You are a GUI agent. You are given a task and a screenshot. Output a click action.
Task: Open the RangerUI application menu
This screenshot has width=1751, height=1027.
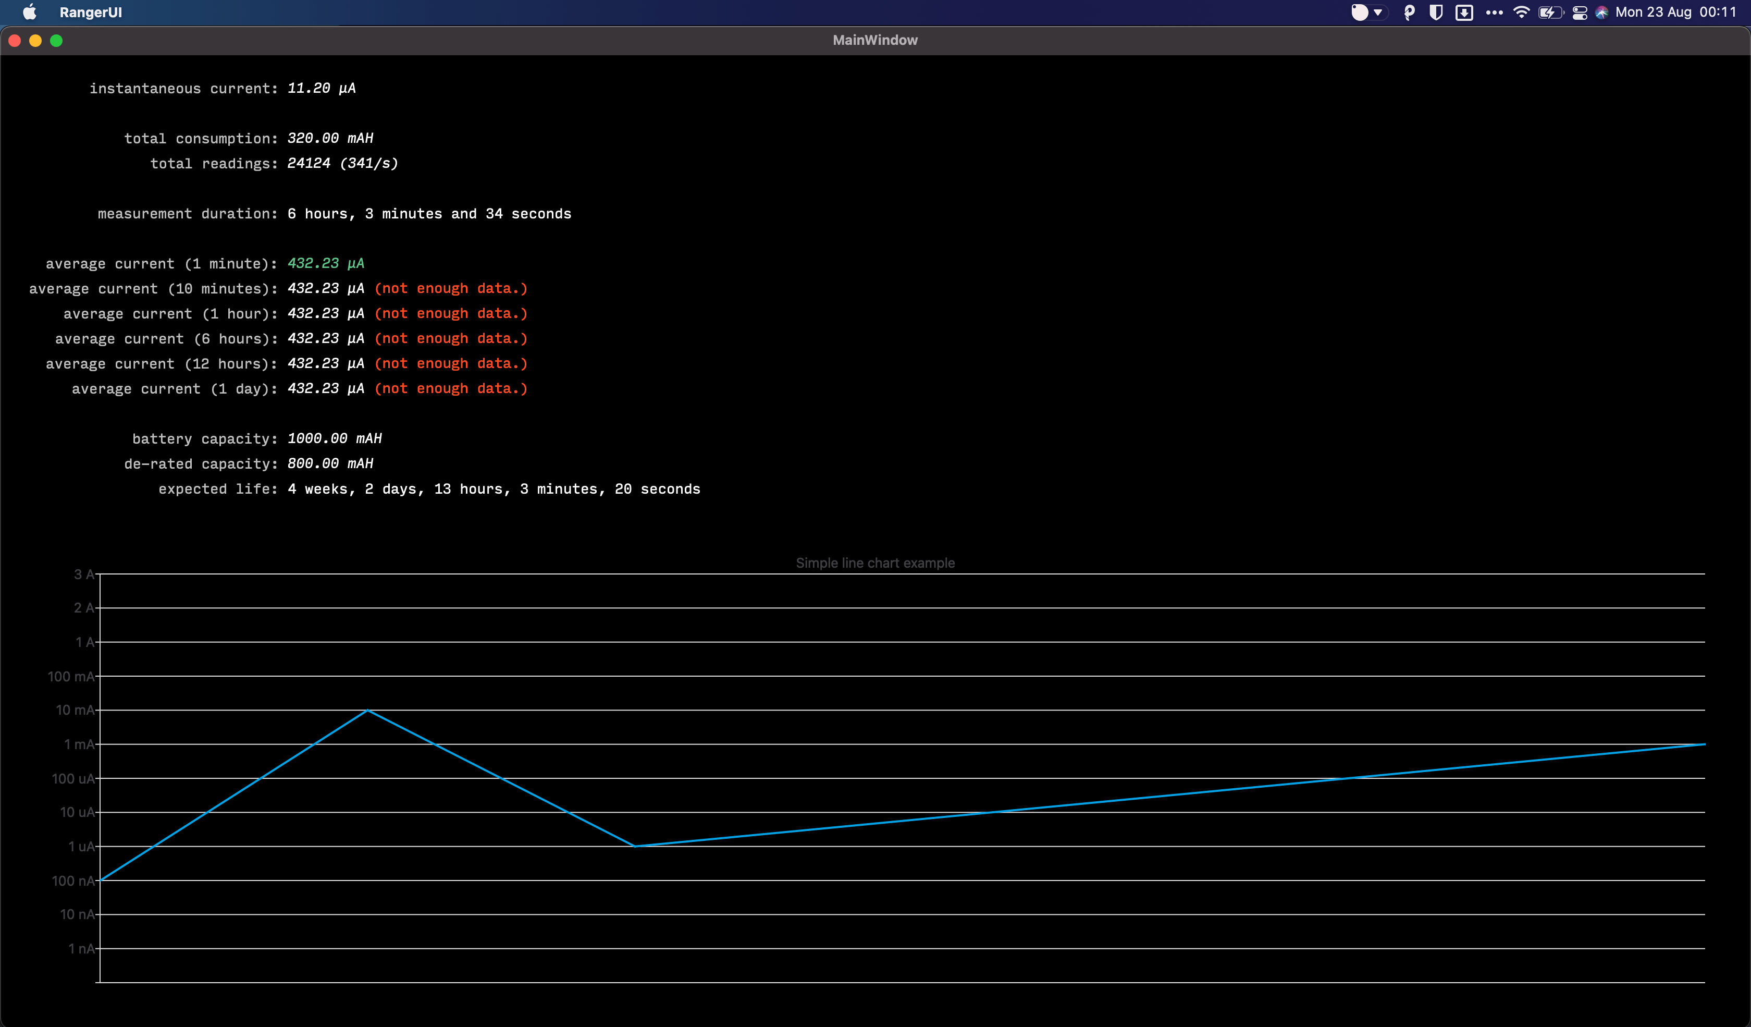tap(91, 12)
